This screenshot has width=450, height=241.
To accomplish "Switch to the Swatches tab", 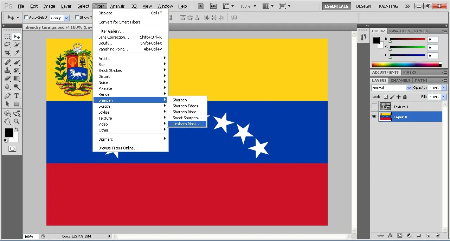I will click(x=399, y=31).
